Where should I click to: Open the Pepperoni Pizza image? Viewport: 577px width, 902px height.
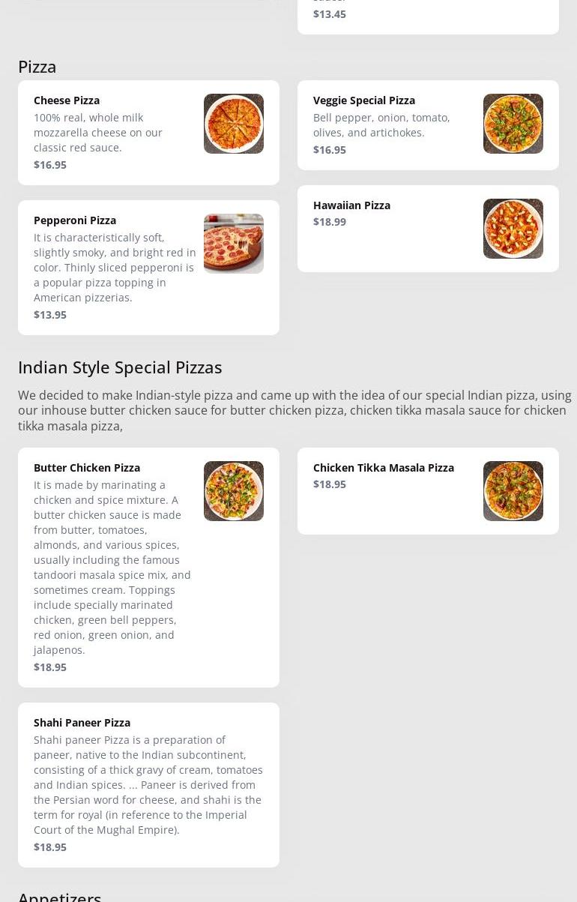coord(233,244)
